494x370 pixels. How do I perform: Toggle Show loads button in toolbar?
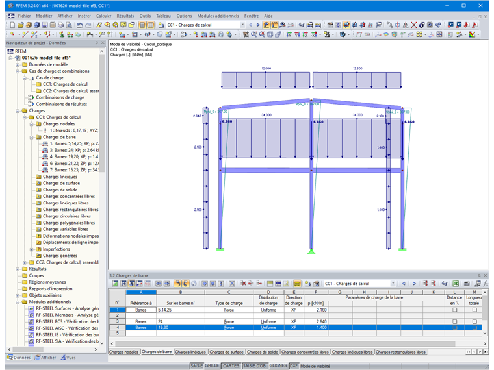click(266, 25)
